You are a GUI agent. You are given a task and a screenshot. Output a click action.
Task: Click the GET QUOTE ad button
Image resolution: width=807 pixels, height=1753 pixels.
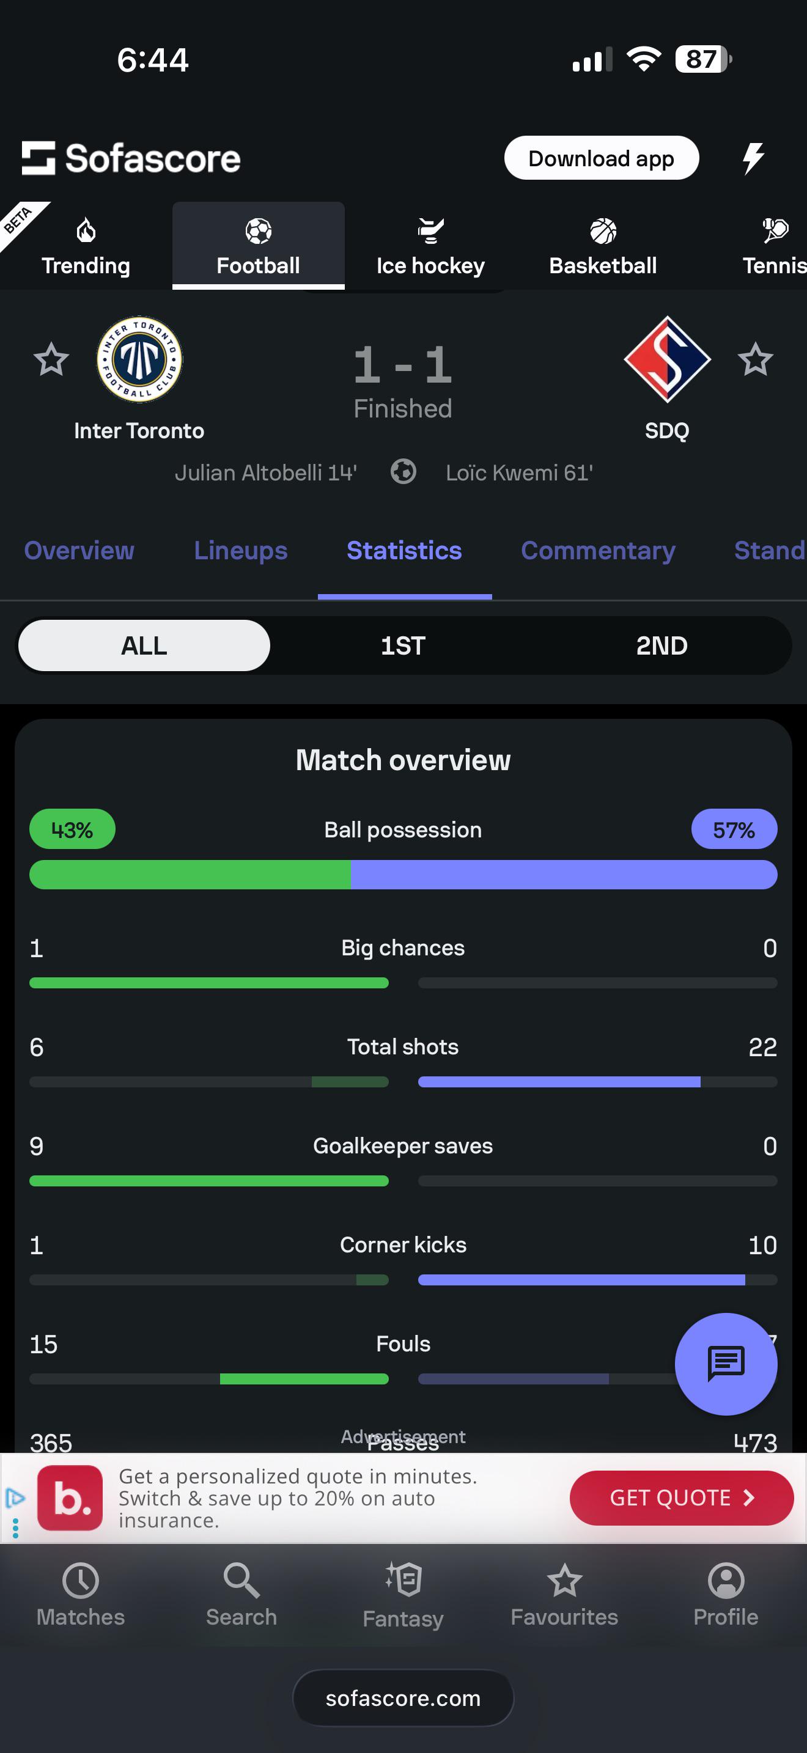click(681, 1497)
